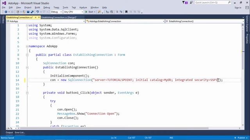Click the feedback icon beside Quick Launch
The width and height of the screenshot is (250, 140).
[191, 3]
